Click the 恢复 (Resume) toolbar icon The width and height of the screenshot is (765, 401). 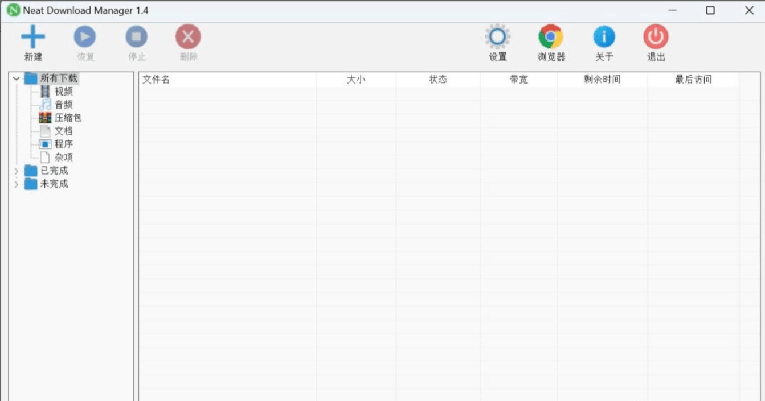tap(84, 36)
